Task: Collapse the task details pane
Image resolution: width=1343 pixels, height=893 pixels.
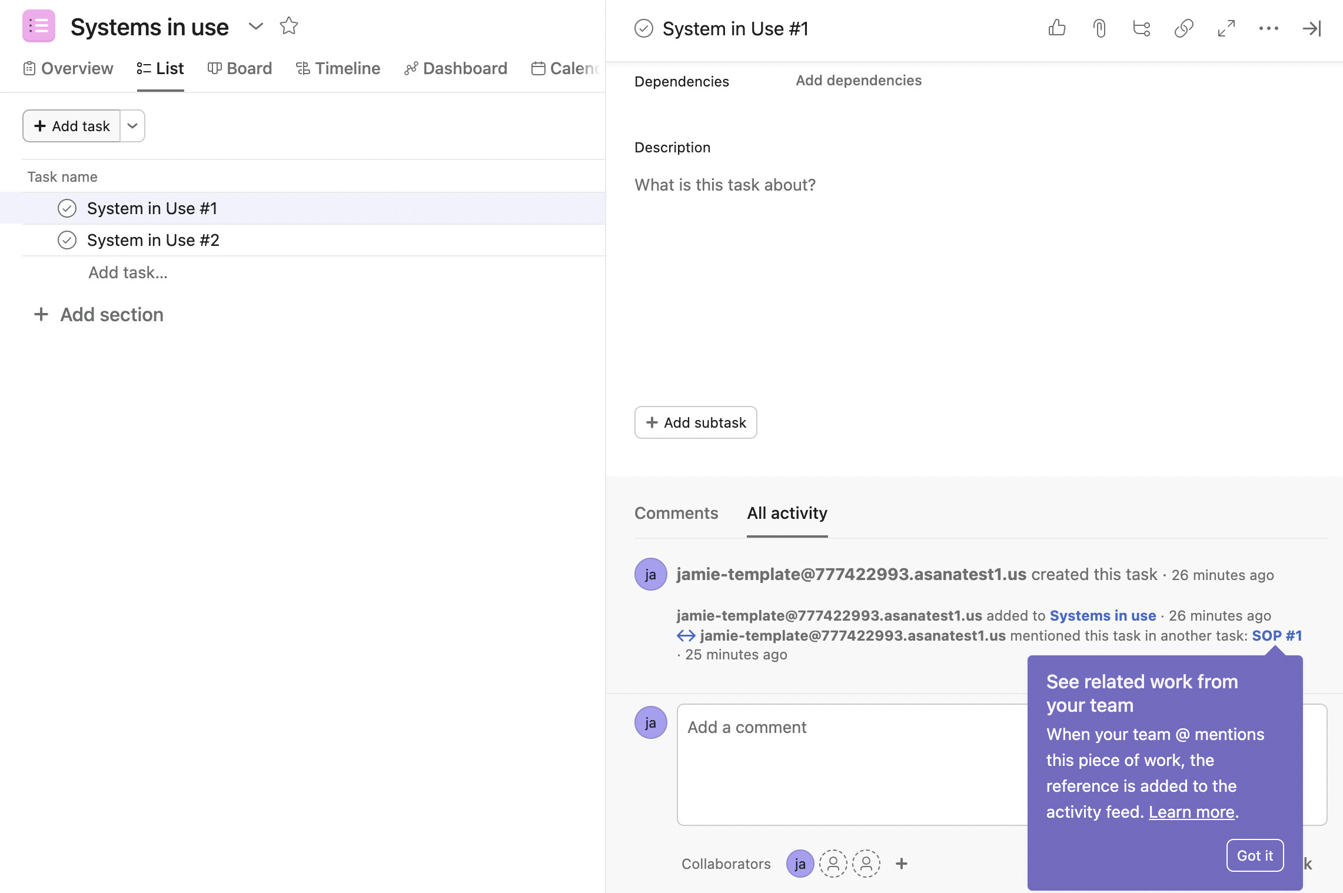Action: 1311,28
